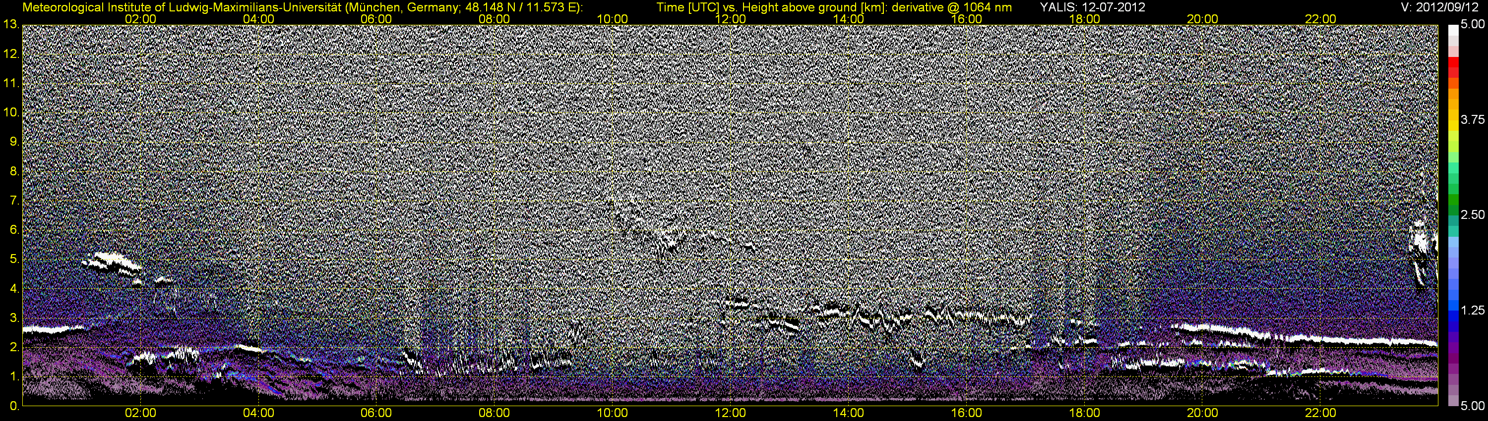Click the 2.50 value on the color scale

click(x=1473, y=215)
